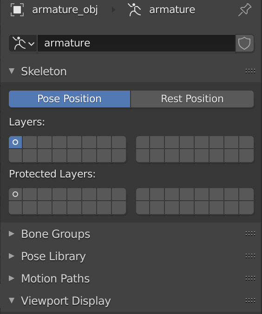Open the armature data-block browse dropdown

(23, 43)
